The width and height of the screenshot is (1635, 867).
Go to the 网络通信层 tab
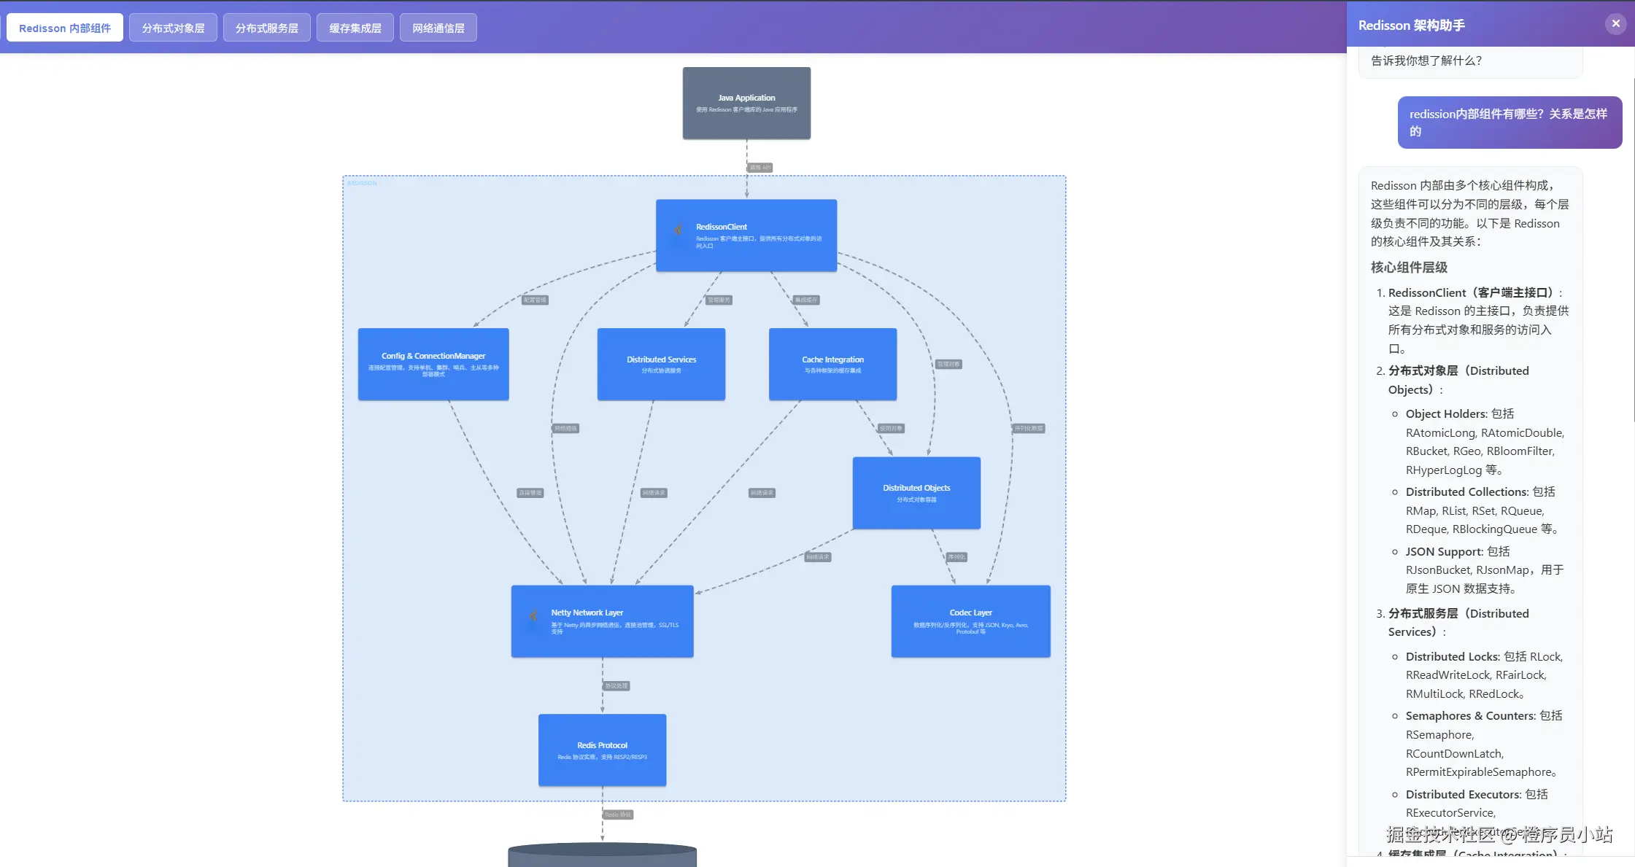tap(438, 28)
